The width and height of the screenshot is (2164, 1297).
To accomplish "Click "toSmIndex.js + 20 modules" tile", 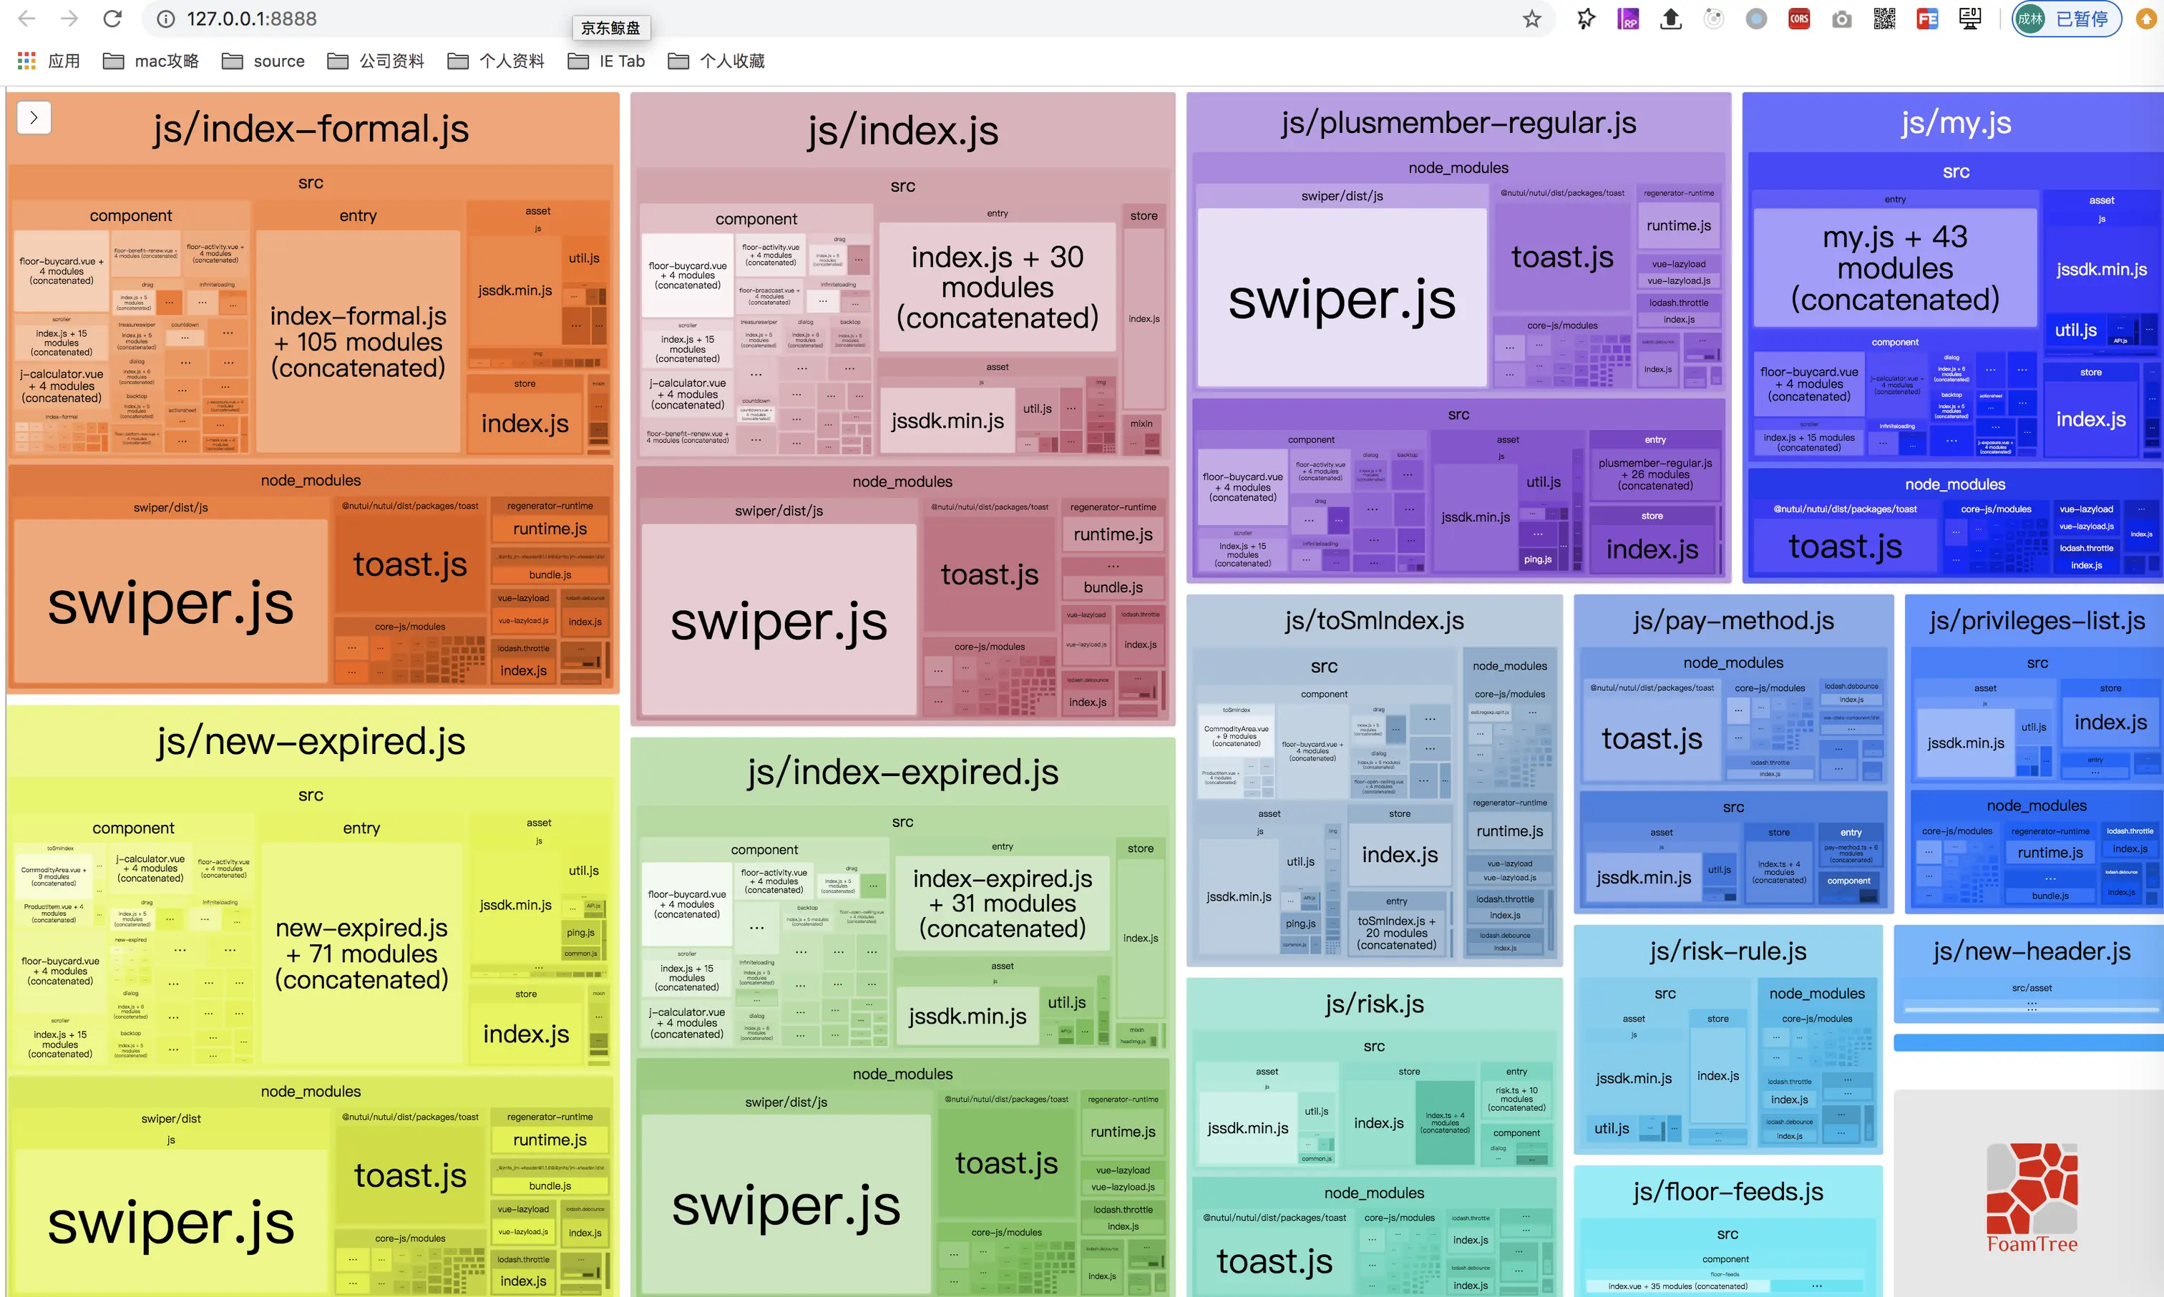I will [1395, 934].
